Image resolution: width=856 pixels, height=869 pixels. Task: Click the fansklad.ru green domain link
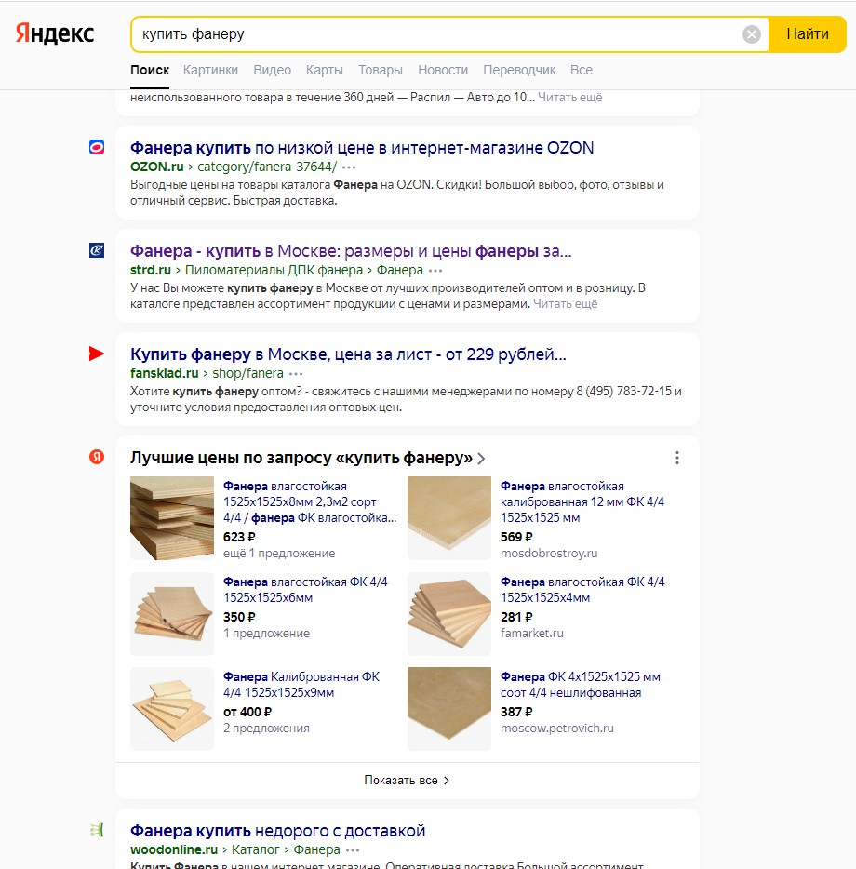coord(165,373)
